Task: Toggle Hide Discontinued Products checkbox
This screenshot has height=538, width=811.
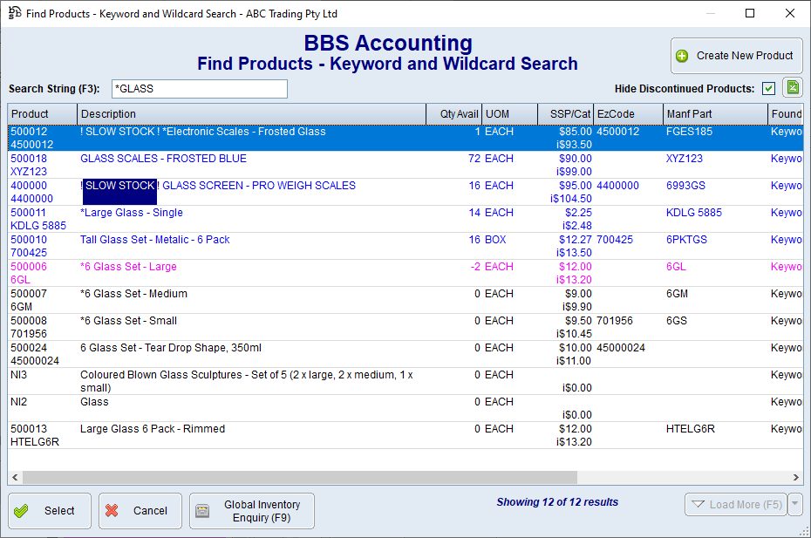Action: tap(768, 88)
